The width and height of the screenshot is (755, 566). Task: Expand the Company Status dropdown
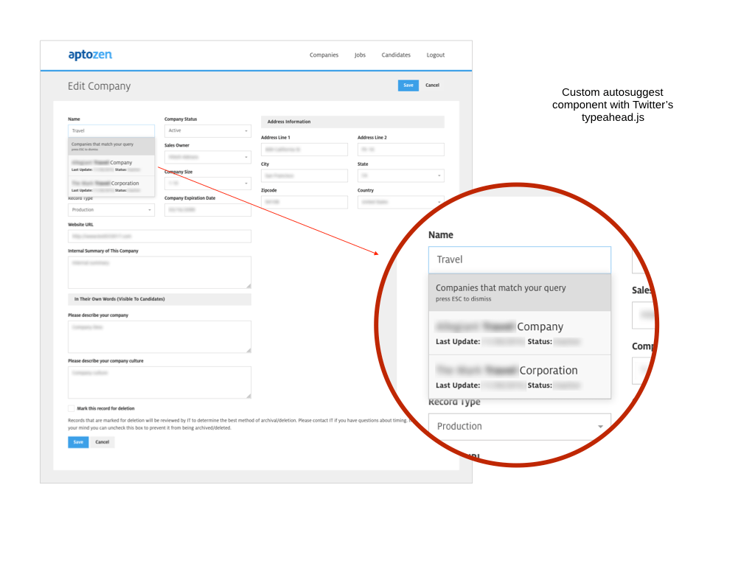207,131
